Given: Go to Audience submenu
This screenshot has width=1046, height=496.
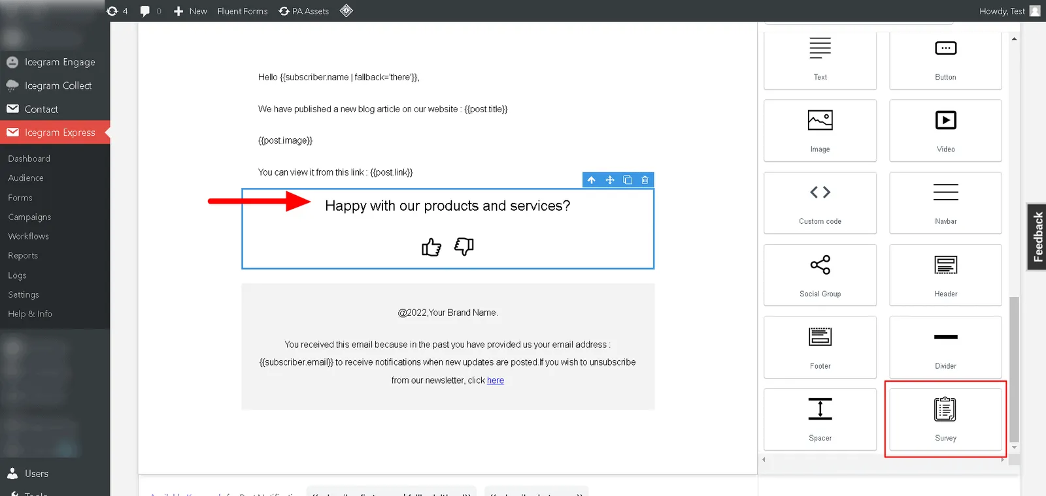Looking at the screenshot, I should (25, 178).
